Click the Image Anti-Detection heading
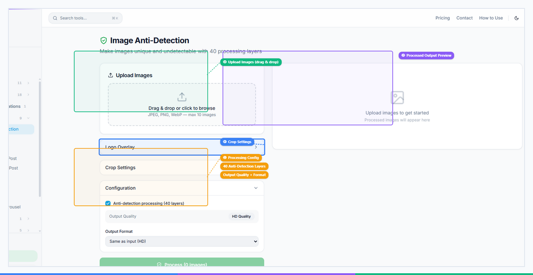 coord(150,41)
